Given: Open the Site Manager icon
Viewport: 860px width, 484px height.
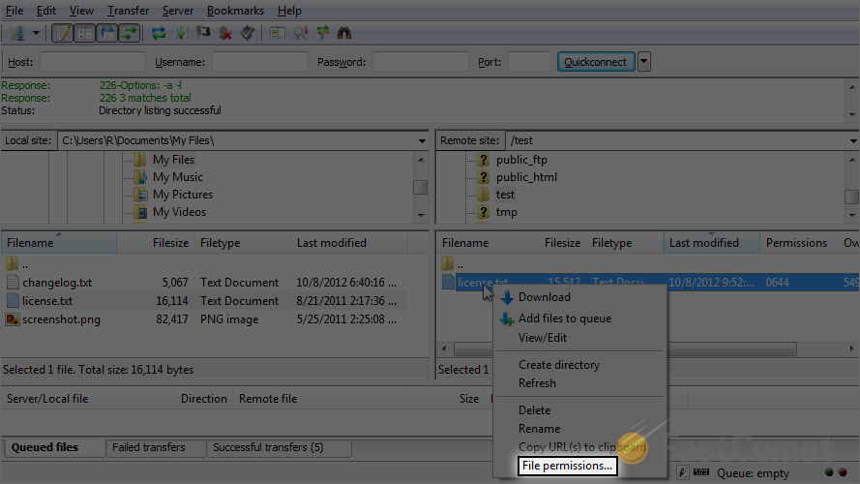Looking at the screenshot, I should click(17, 34).
